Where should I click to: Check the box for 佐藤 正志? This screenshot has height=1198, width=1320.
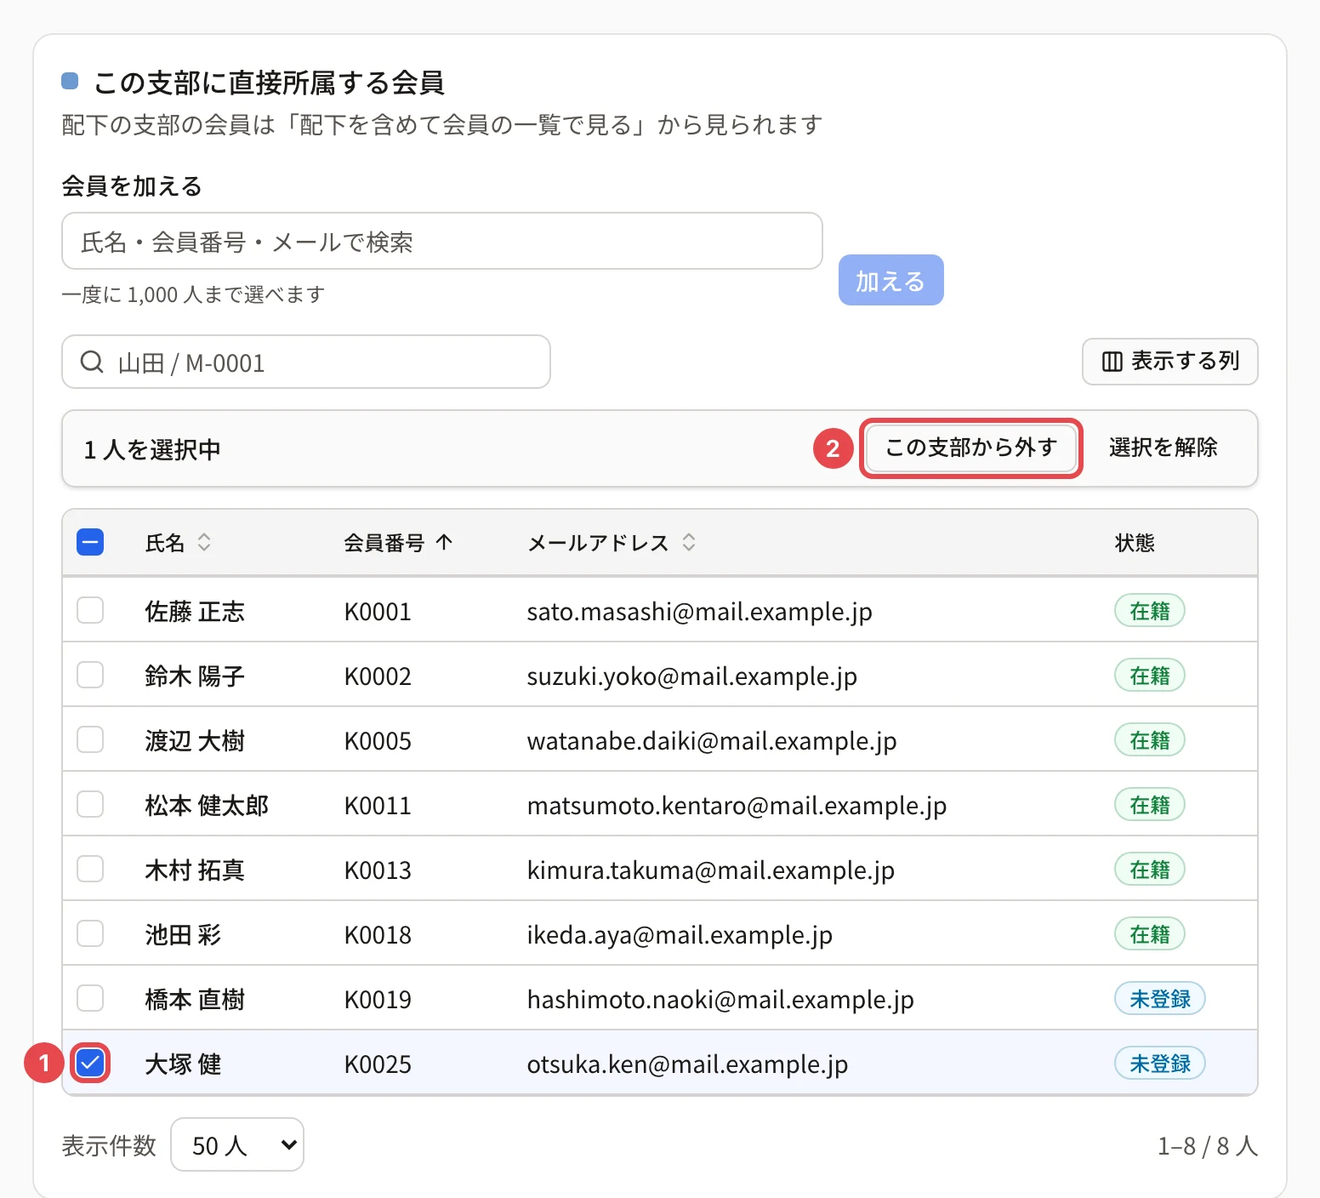click(x=90, y=610)
